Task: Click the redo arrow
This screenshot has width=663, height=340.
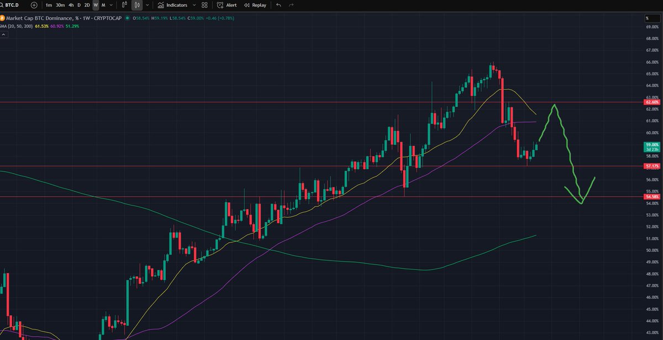Action: point(291,5)
